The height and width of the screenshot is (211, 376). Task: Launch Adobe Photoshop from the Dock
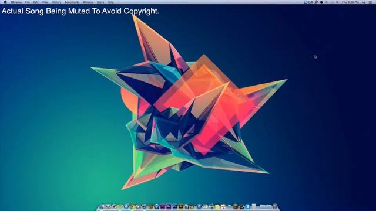point(175,206)
